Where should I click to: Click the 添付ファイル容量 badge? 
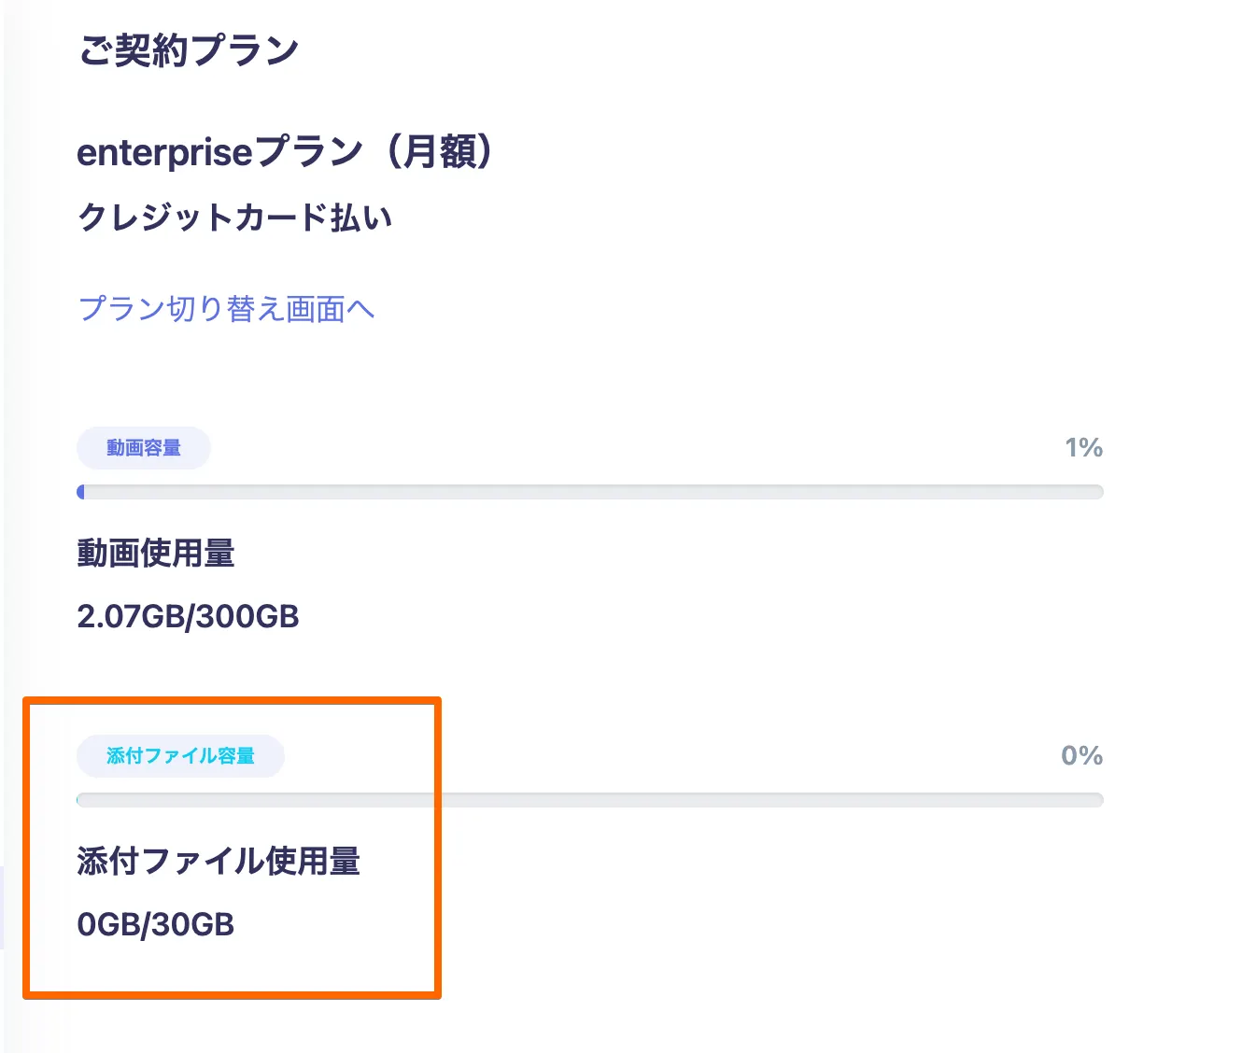click(x=180, y=756)
